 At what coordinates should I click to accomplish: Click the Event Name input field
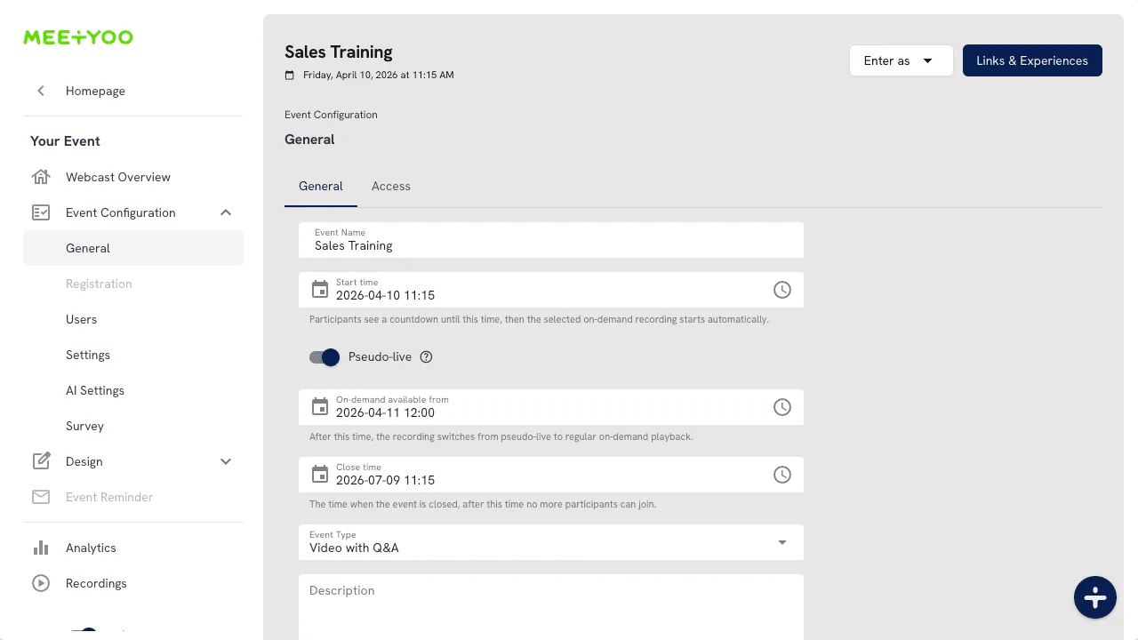[550, 245]
